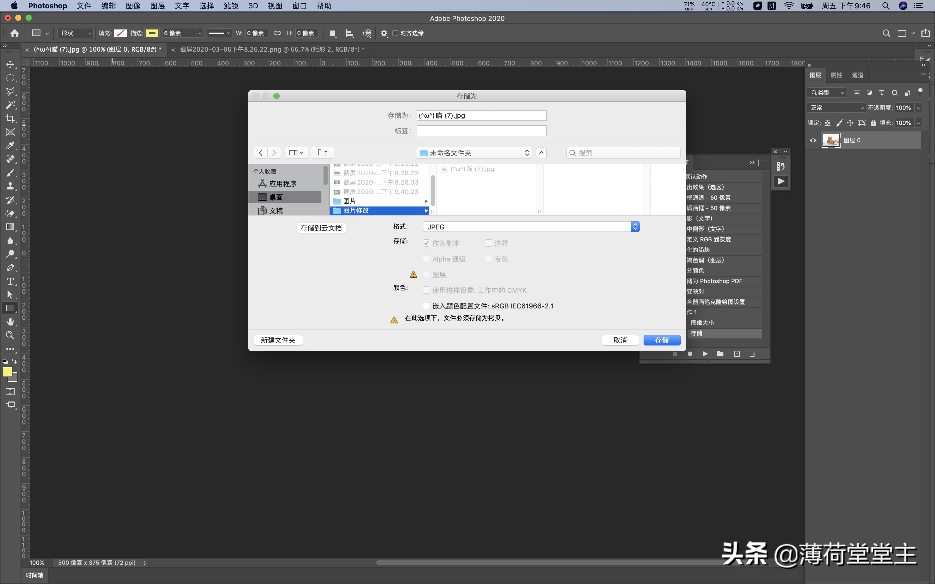935x584 pixels.
Task: Activate the Hand tool
Action: (10, 322)
